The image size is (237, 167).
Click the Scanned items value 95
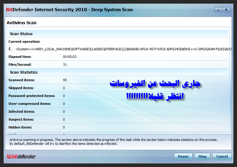(x=65, y=80)
